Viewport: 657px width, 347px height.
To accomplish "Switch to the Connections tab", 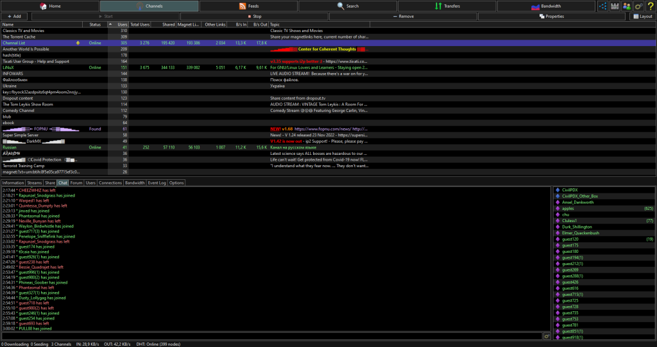I will click(110, 182).
